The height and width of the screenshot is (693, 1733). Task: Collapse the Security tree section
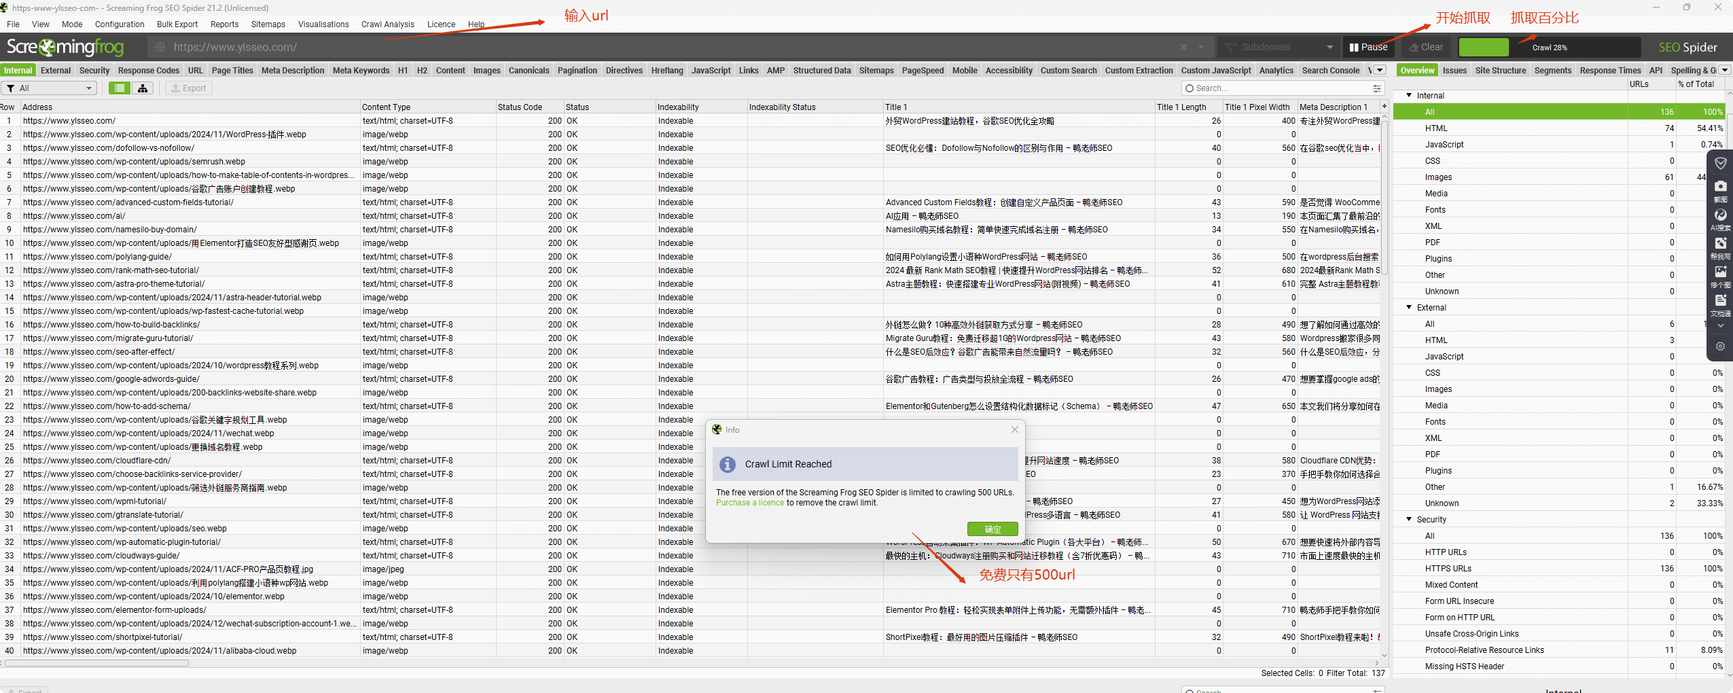click(1409, 520)
